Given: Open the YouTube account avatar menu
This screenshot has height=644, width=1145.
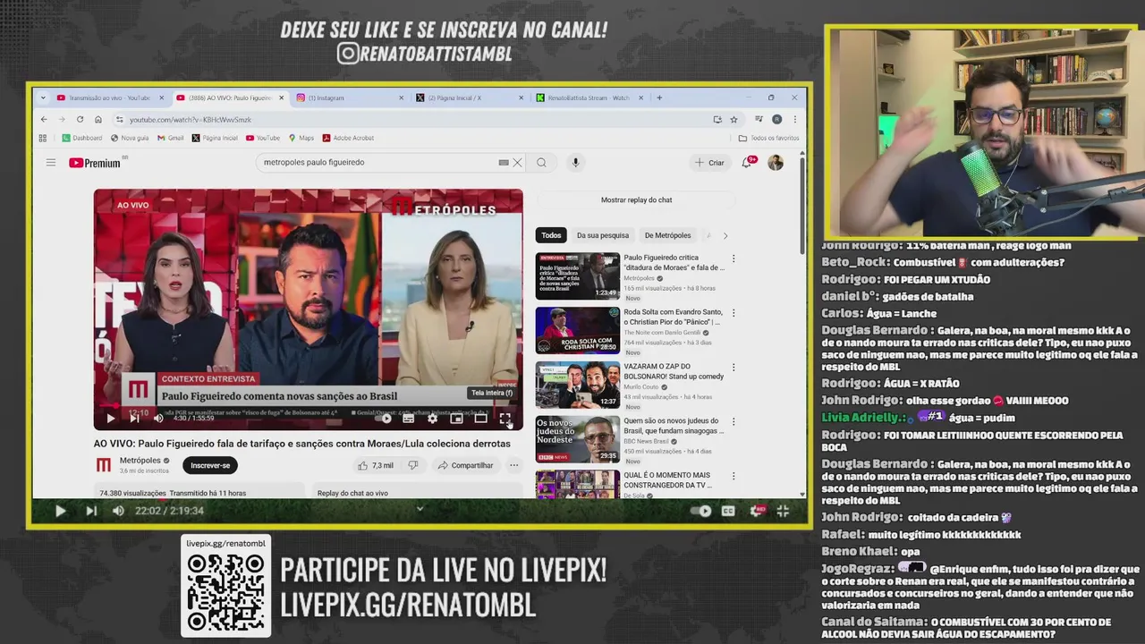Looking at the screenshot, I should 776,163.
